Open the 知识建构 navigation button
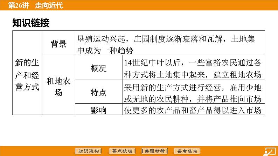The width and height of the screenshot is (278, 156). 88,151
